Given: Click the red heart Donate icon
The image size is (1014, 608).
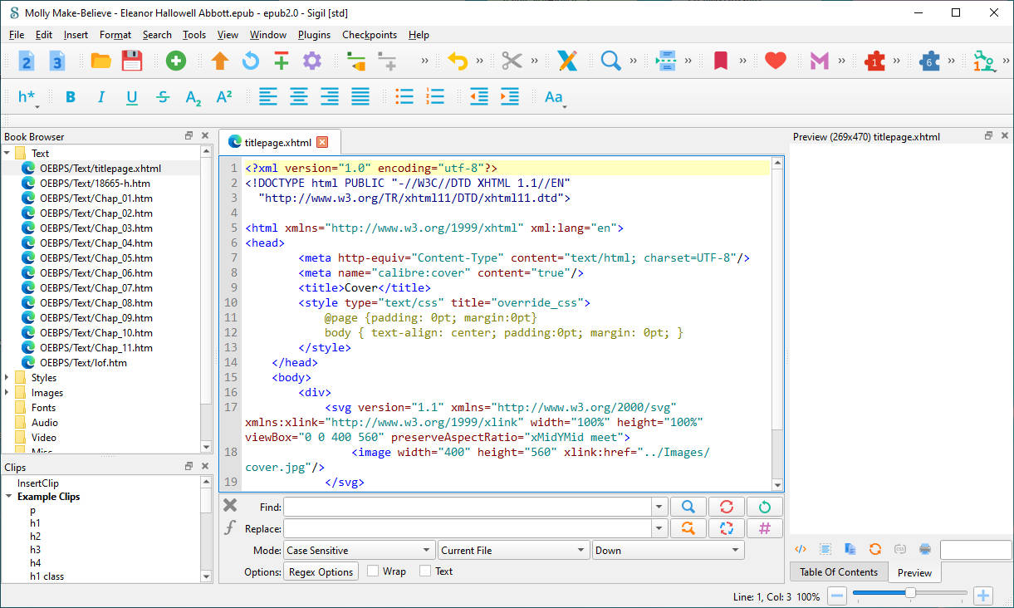Looking at the screenshot, I should (775, 61).
